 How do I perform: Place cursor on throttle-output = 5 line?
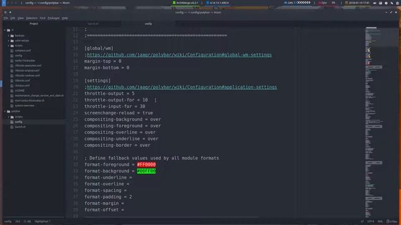coord(110,94)
